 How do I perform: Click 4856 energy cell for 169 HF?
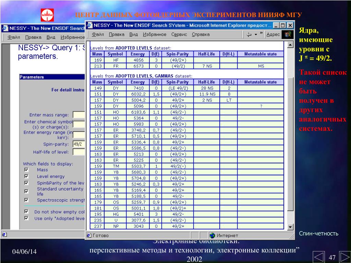(x=138, y=60)
